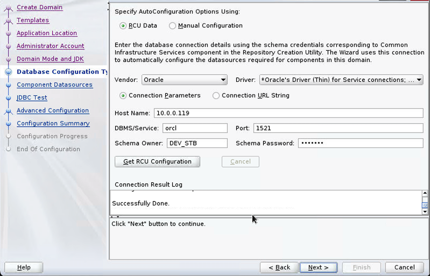
Task: Click the Schema Password field
Action: point(361,143)
